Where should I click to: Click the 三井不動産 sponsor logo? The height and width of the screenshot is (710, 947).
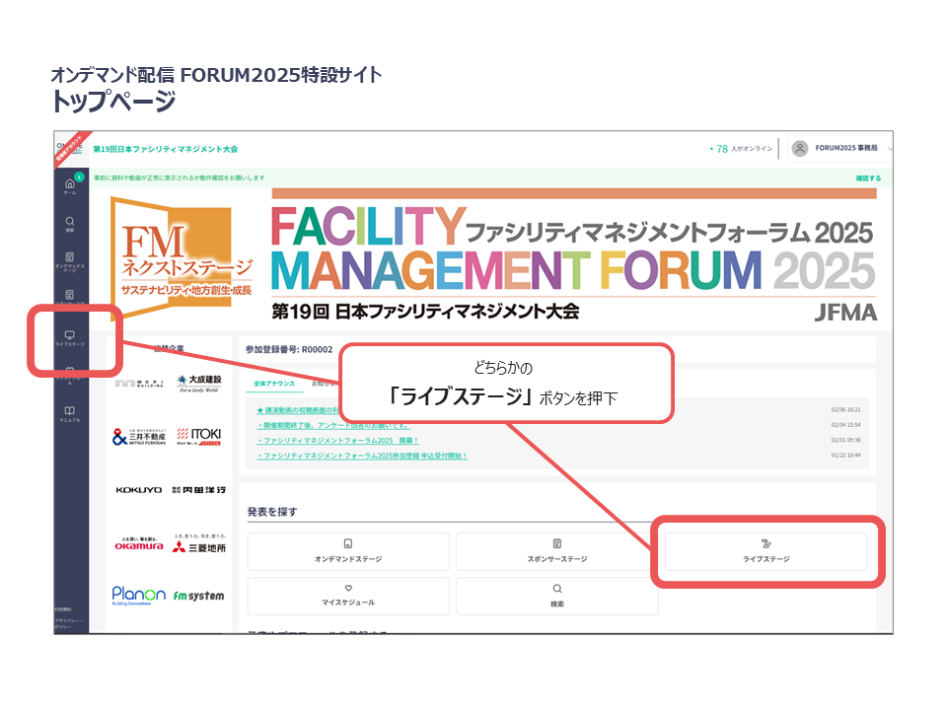coord(139,437)
